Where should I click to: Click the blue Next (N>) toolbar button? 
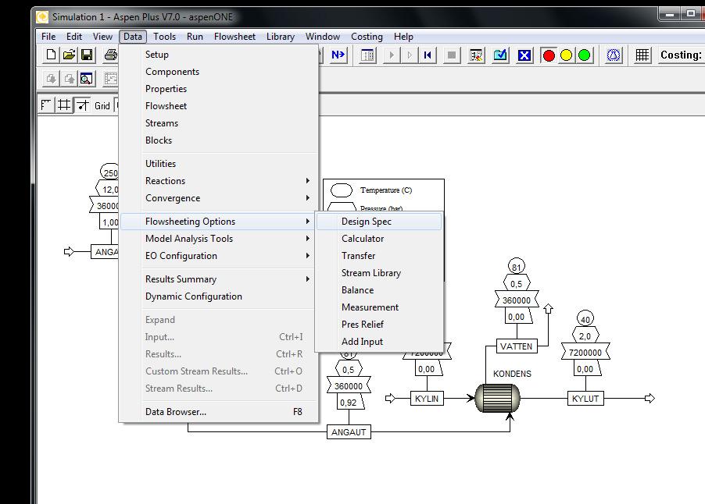[338, 55]
